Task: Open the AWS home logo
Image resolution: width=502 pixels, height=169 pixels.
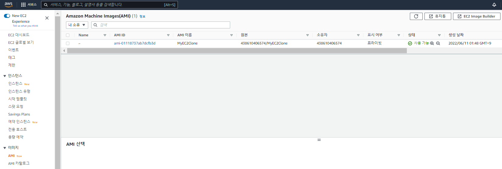Action: pyautogui.click(x=9, y=5)
